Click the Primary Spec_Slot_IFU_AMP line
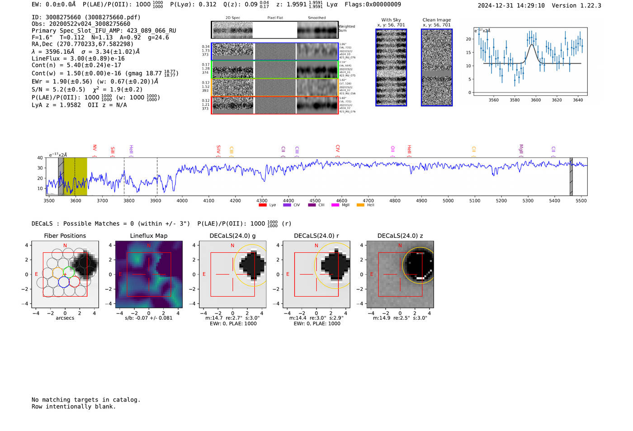The width and height of the screenshot is (633, 431). tap(104, 31)
